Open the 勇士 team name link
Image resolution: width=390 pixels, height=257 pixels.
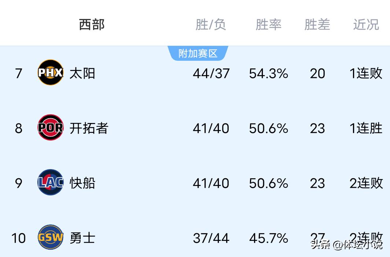click(82, 238)
